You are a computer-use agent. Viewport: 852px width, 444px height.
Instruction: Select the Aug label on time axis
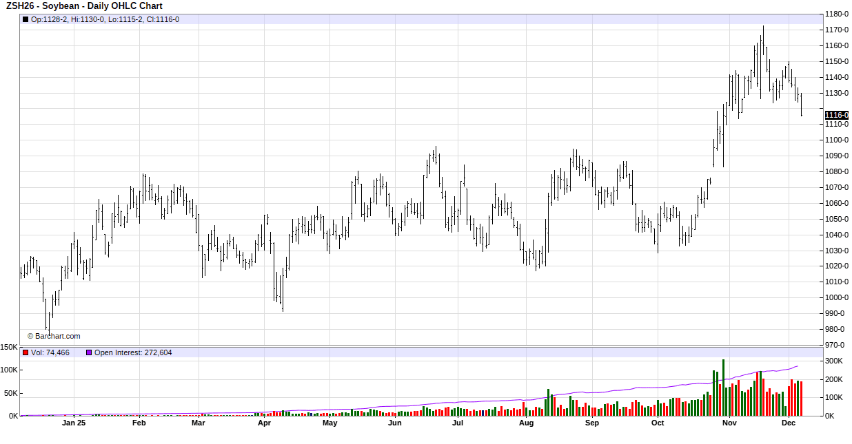point(526,423)
